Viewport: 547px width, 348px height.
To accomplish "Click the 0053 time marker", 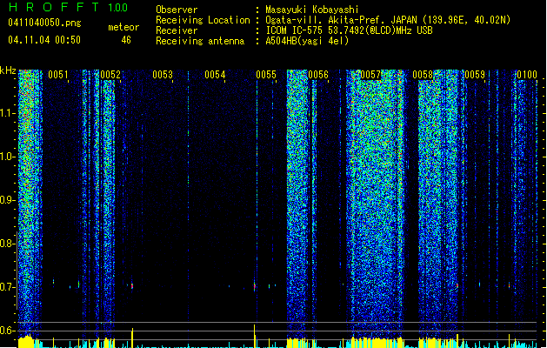I will coord(163,75).
